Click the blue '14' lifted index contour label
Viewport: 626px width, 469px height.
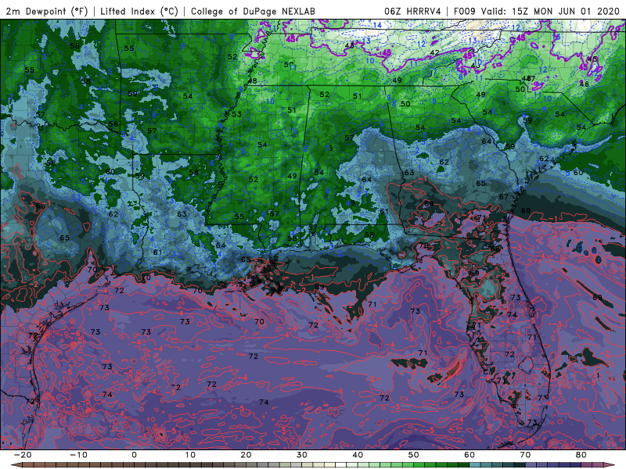[377, 25]
